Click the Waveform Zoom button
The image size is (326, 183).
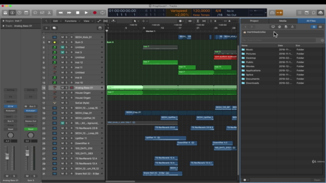coord(190,21)
